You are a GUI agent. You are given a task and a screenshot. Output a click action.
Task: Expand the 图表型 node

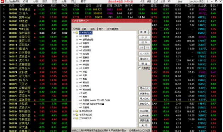tap(77, 57)
